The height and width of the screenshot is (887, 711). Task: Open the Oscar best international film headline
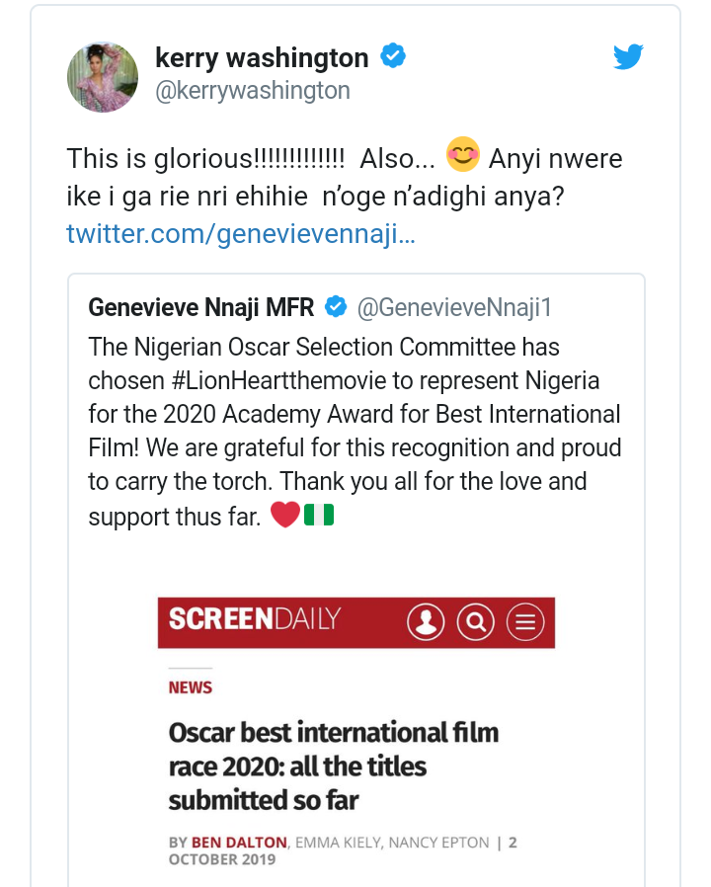coord(334,766)
